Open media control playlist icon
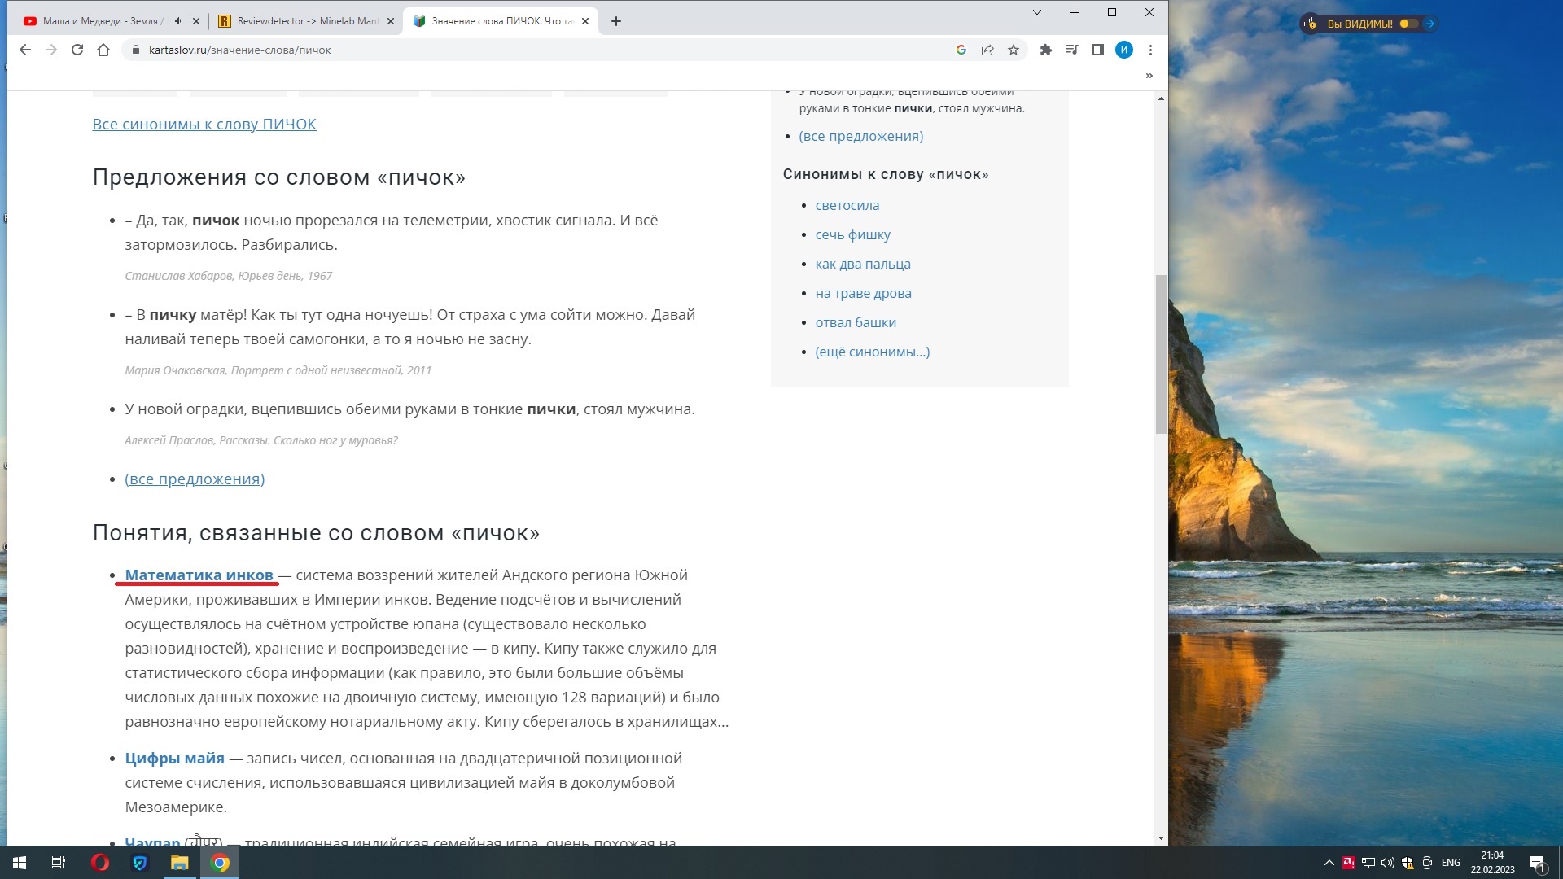The image size is (1563, 879). coord(1071,50)
